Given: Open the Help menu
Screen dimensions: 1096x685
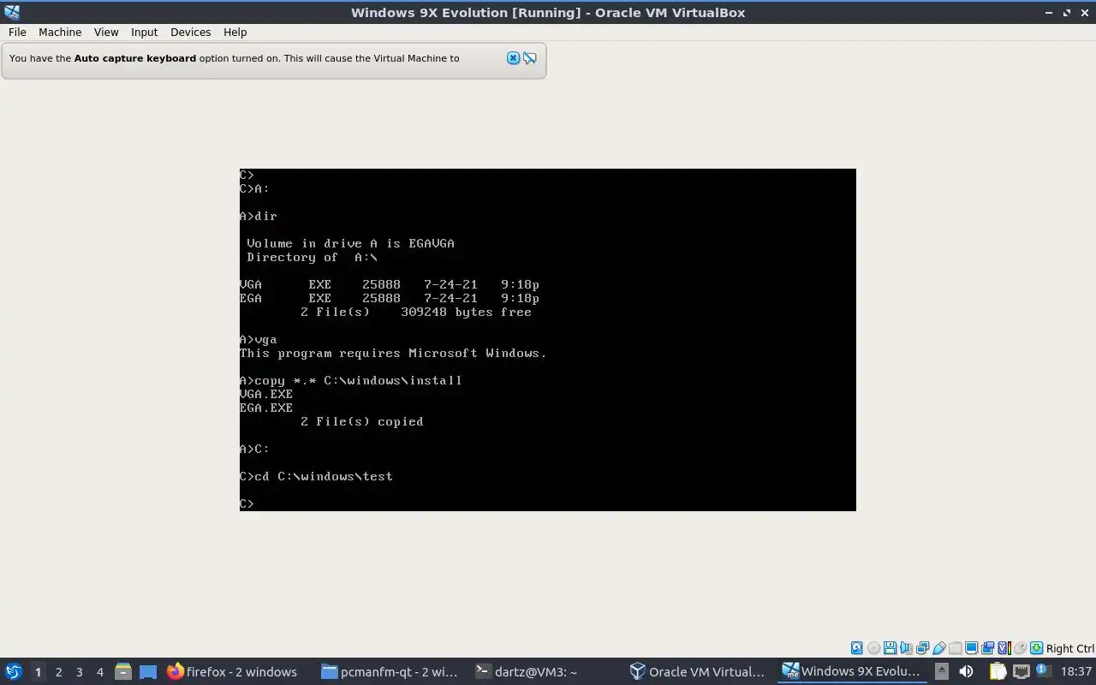Looking at the screenshot, I should pyautogui.click(x=235, y=32).
